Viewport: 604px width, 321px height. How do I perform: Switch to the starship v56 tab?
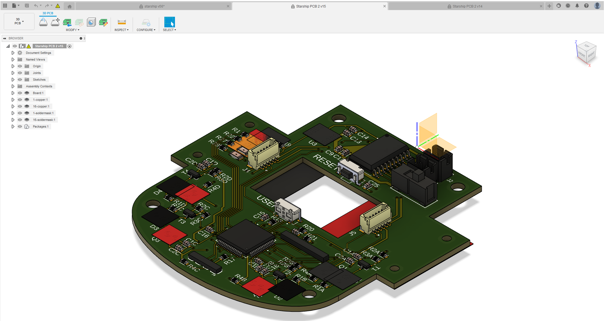click(x=154, y=6)
